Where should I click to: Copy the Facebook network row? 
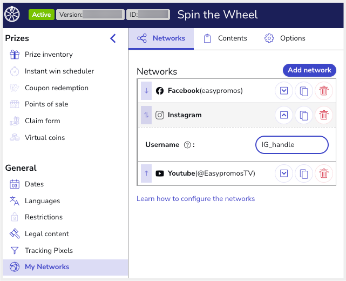[304, 91]
